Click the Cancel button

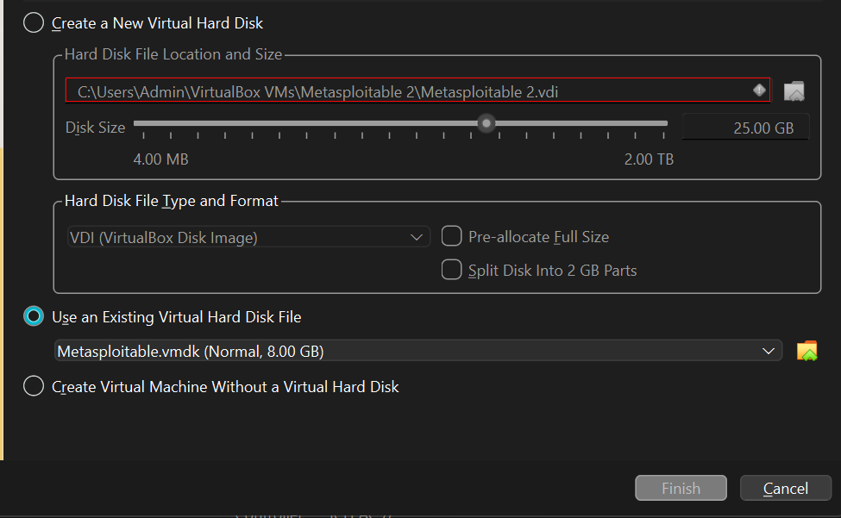[785, 488]
